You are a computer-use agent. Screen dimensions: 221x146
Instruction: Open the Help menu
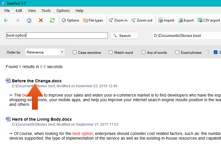[79, 10]
